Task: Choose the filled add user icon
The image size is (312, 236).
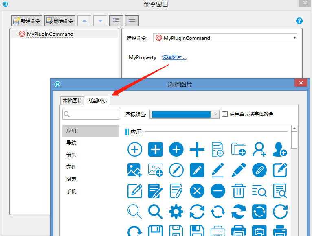Action: click(280, 149)
